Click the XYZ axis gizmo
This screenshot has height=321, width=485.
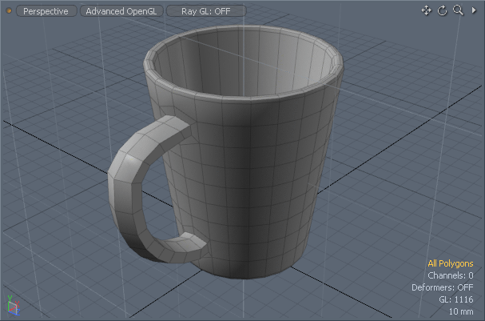12,305
